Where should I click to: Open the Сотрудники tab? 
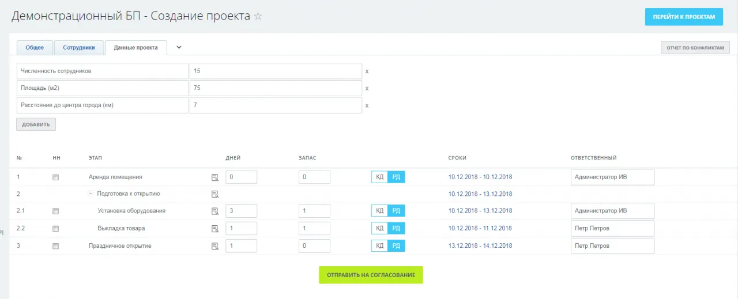click(x=79, y=48)
